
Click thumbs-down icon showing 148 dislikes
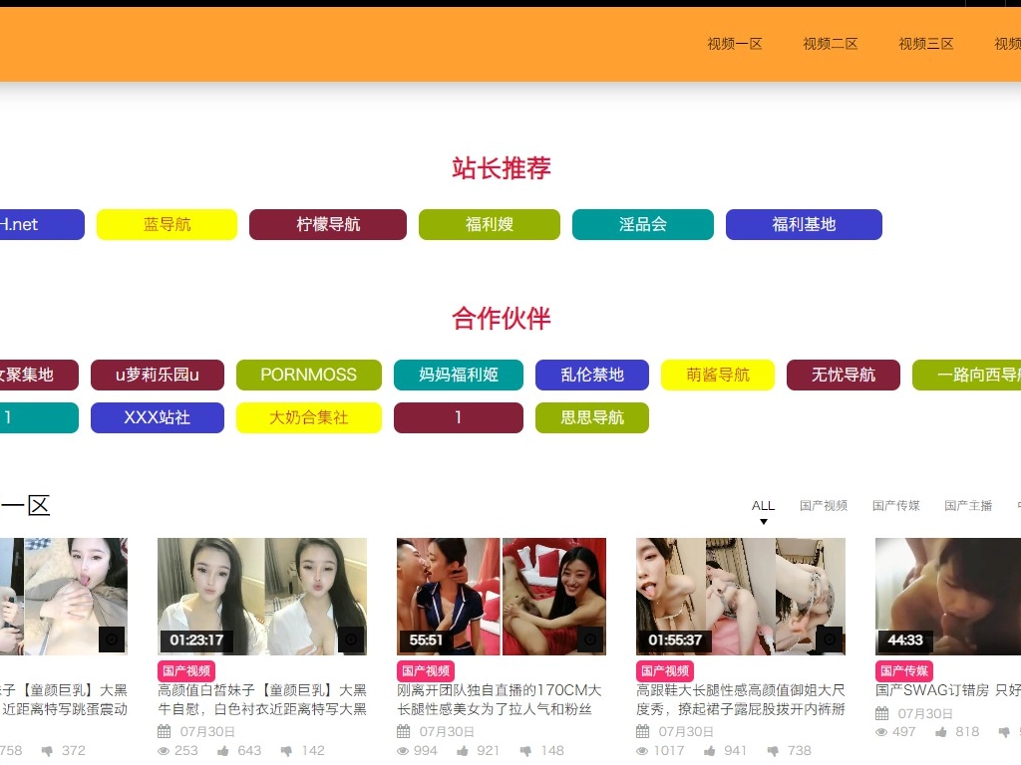(525, 751)
